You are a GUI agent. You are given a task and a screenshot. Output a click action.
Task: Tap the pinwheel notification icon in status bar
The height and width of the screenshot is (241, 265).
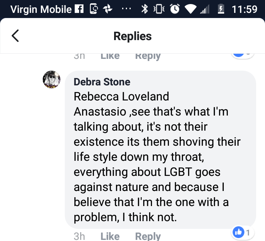click(x=107, y=9)
